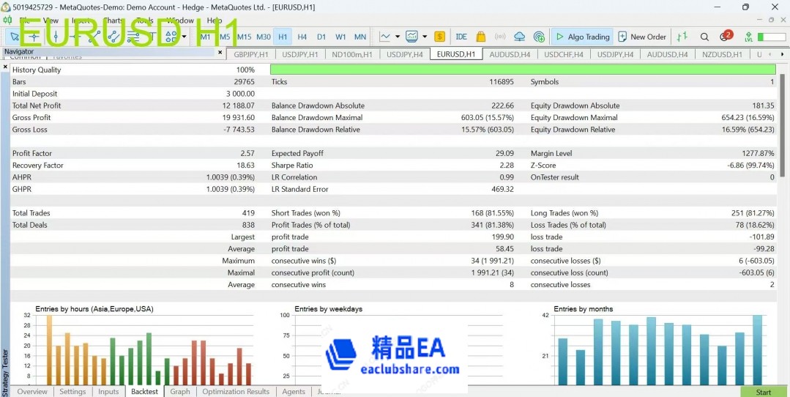Open the GBPJPY,H1 chart tab
The width and height of the screenshot is (790, 397).
pyautogui.click(x=251, y=54)
